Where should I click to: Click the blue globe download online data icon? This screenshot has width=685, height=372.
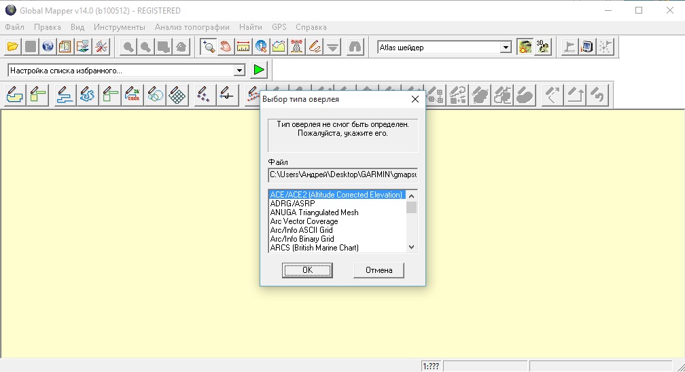pos(48,47)
